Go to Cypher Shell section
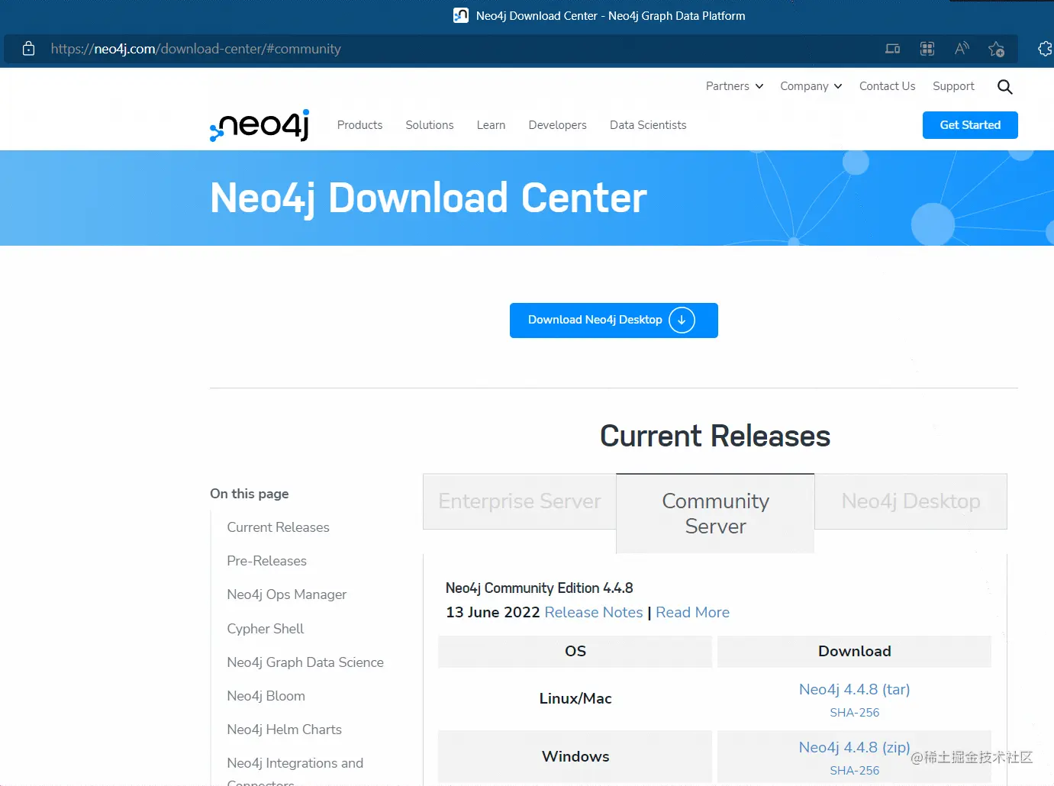The image size is (1054, 786). (x=265, y=629)
